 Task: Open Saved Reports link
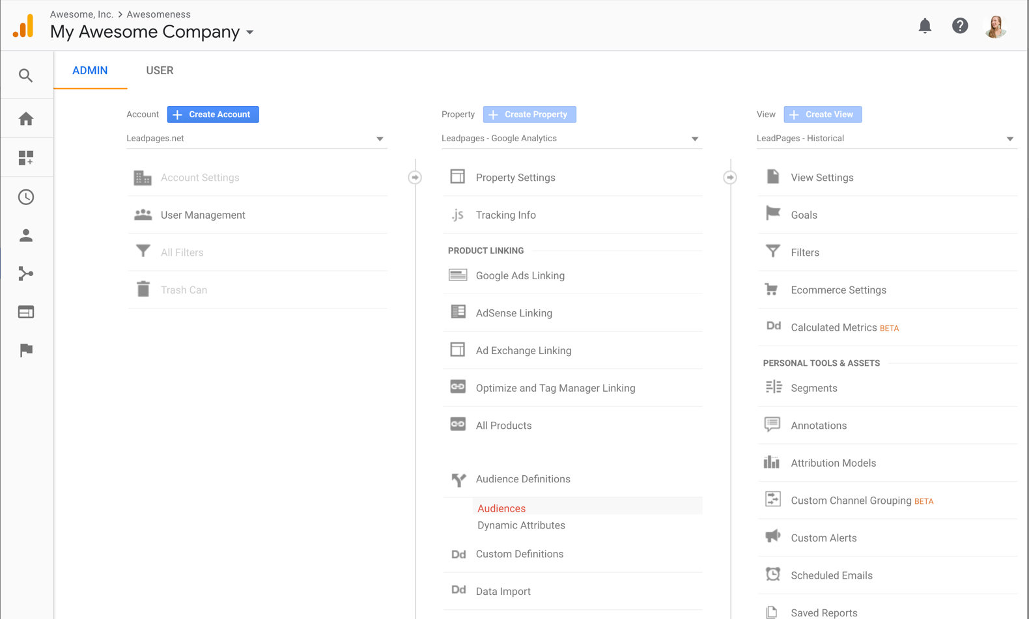824,613
